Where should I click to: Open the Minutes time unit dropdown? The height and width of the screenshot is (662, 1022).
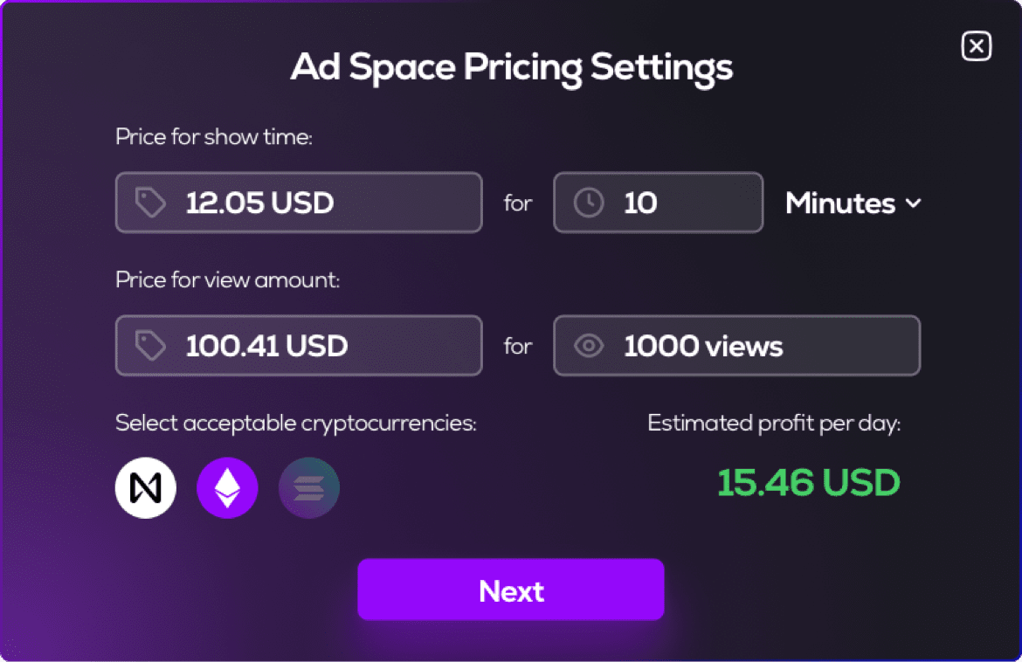click(853, 203)
